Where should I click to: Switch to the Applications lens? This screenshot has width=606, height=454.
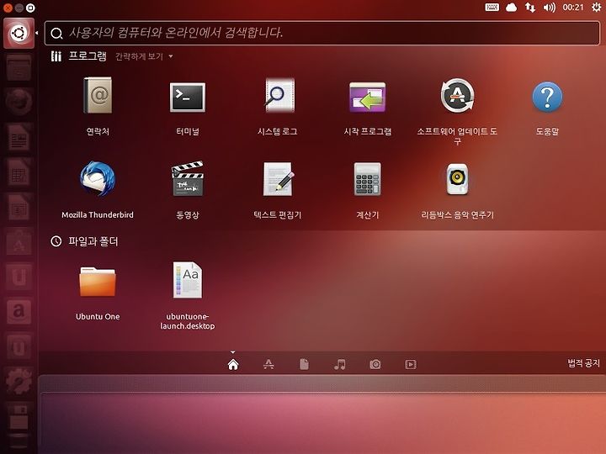tap(268, 364)
